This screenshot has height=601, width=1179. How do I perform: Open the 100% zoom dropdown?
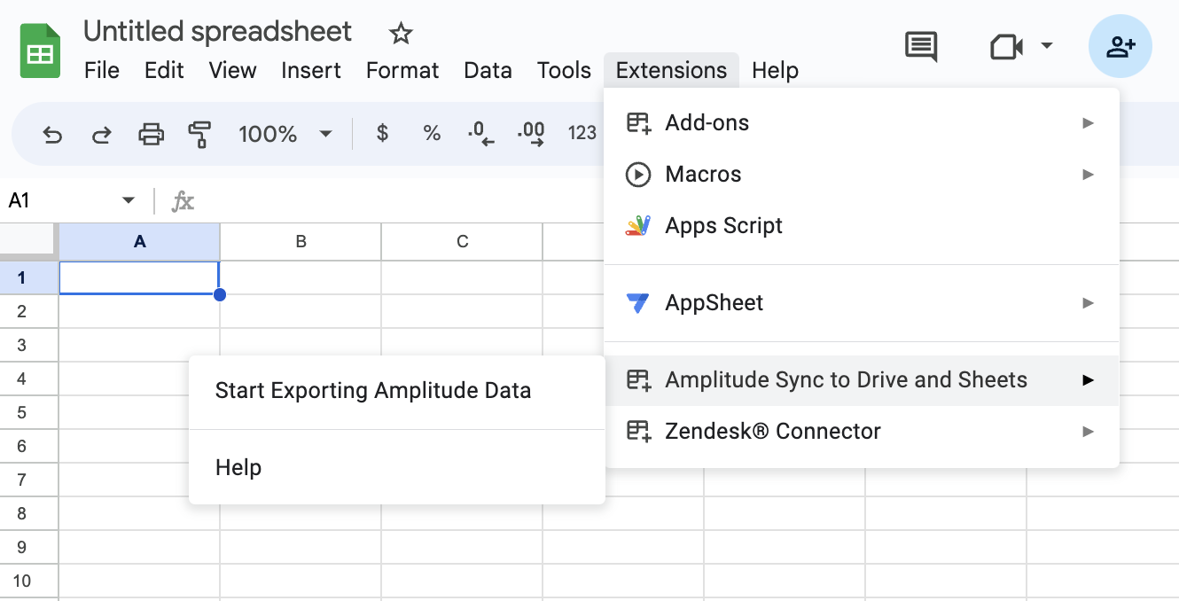(285, 134)
